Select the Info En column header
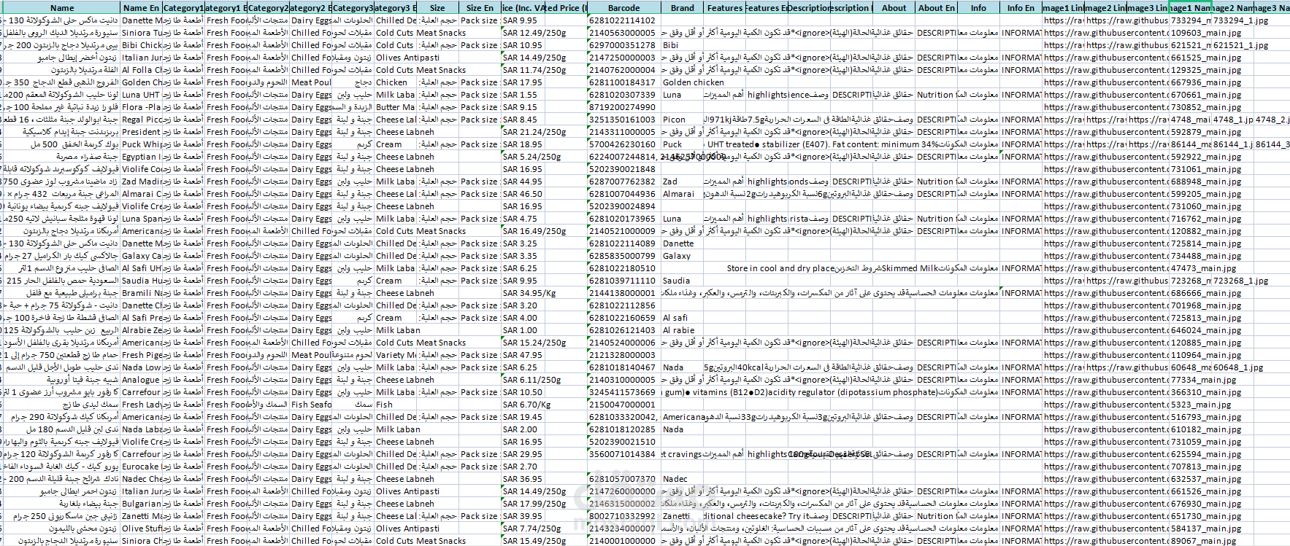1290x546 pixels. coord(1021,8)
